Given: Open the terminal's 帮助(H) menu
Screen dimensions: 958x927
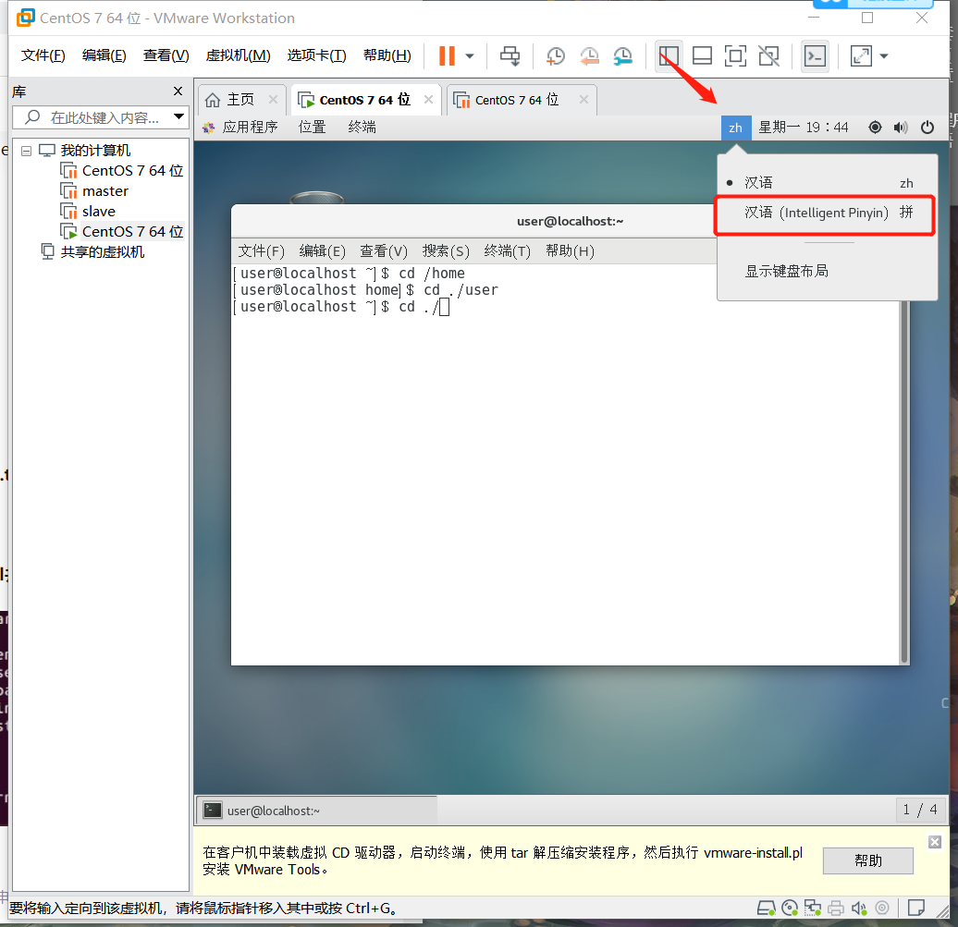Looking at the screenshot, I should coord(570,251).
